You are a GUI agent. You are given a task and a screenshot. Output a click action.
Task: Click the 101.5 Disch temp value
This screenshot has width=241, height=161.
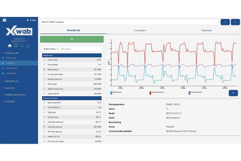(x=99, y=103)
